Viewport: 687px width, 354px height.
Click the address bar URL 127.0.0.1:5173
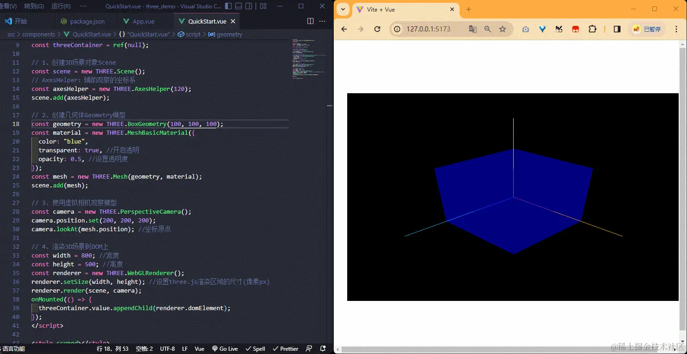click(x=428, y=29)
